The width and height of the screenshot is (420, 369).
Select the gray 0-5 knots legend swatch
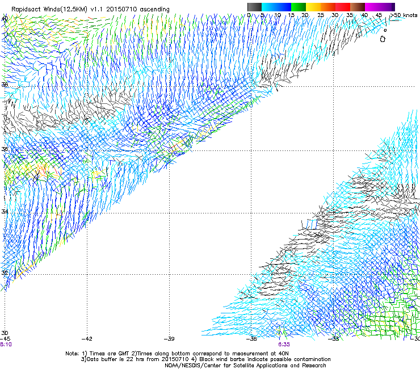[254, 7]
